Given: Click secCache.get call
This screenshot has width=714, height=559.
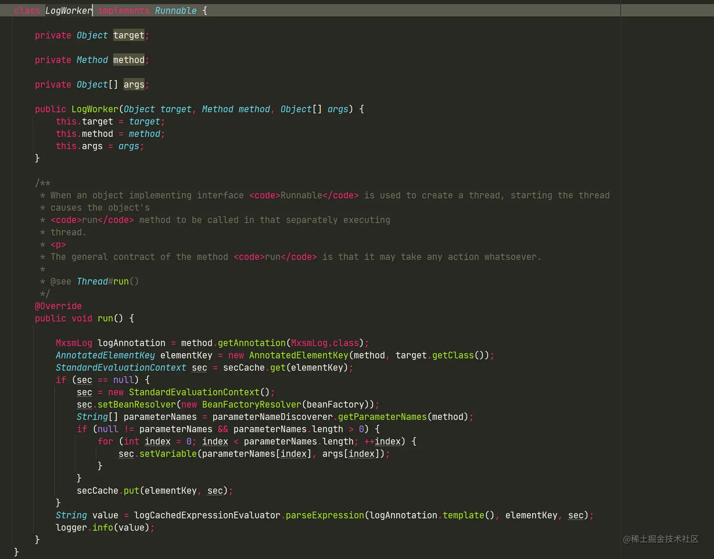Looking at the screenshot, I should click(x=254, y=367).
